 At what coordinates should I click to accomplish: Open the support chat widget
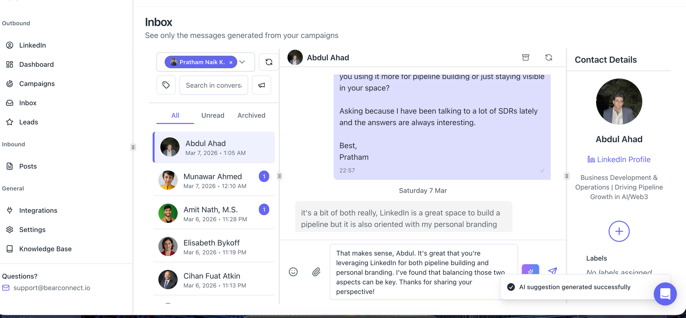[x=665, y=294]
